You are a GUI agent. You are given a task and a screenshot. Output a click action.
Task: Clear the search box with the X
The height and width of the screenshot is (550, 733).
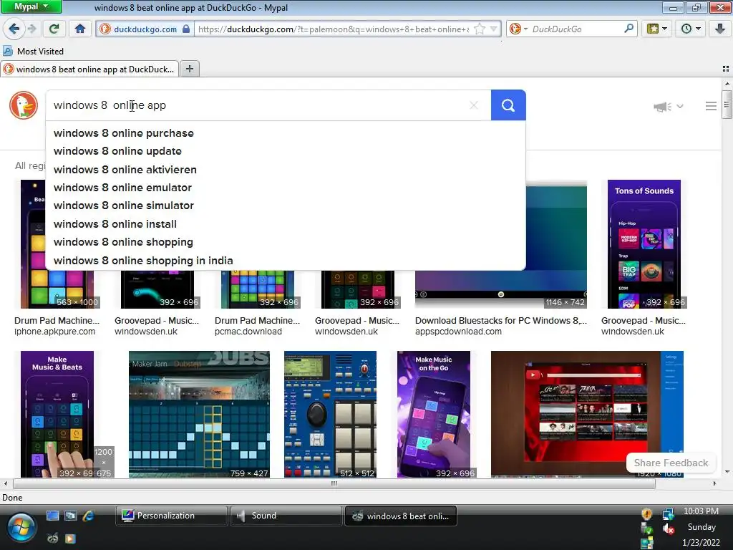(474, 105)
